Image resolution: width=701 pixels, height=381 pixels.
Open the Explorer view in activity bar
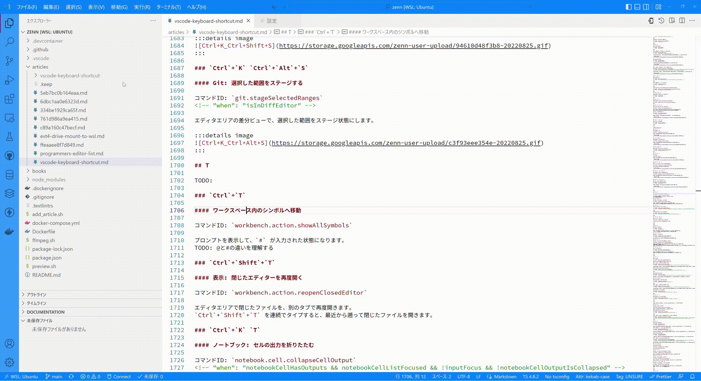click(x=9, y=23)
